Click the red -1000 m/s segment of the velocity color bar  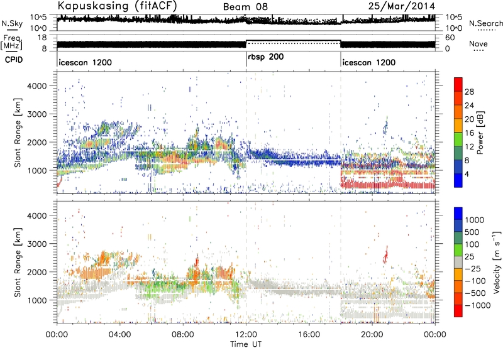point(458,310)
